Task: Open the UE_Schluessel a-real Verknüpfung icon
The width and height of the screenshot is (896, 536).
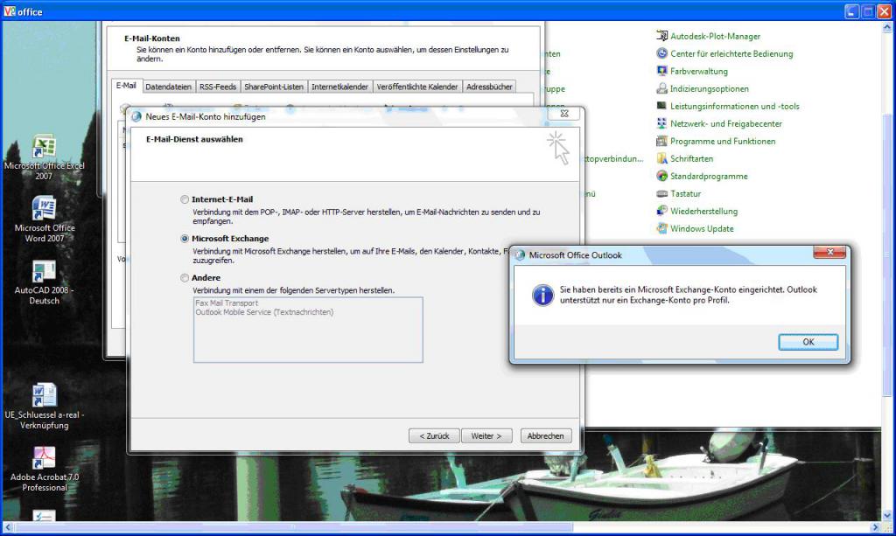Action: (x=44, y=395)
